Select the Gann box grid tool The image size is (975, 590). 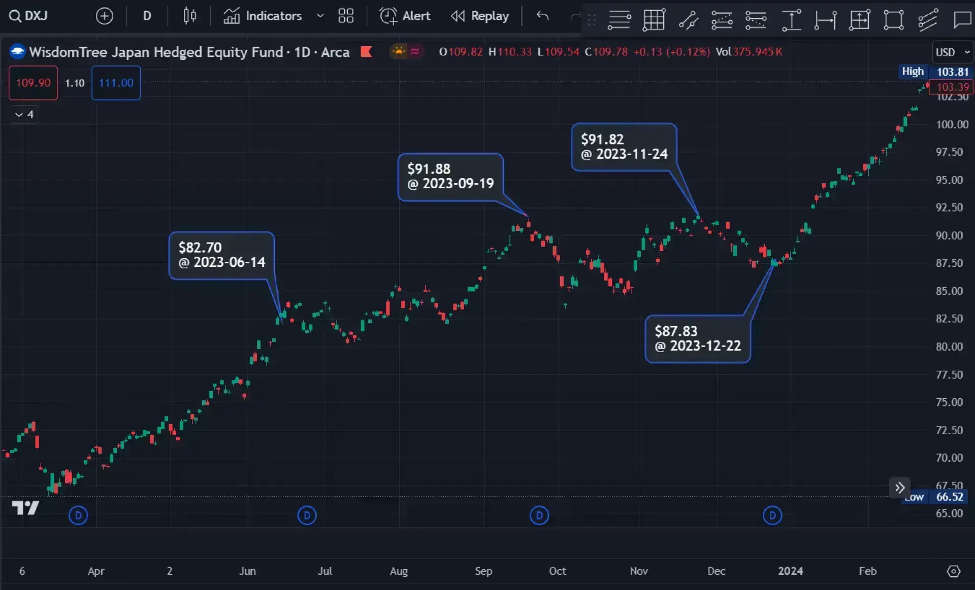tap(654, 20)
